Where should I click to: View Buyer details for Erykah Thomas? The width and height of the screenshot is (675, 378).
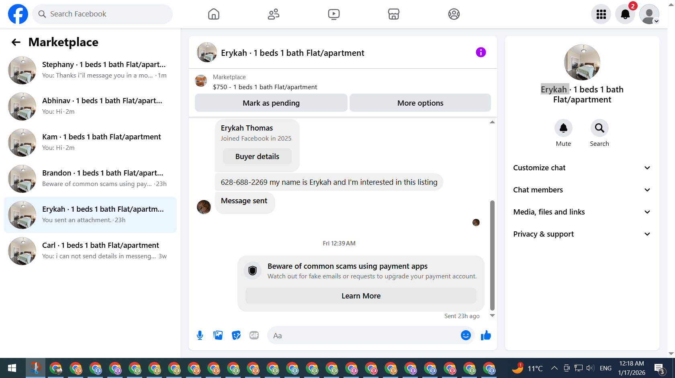257,156
